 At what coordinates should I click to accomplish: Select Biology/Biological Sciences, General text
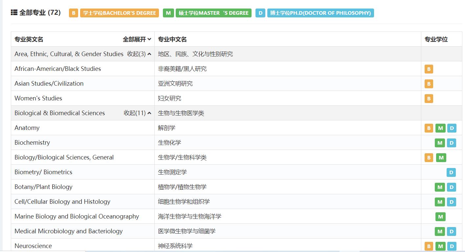point(64,157)
